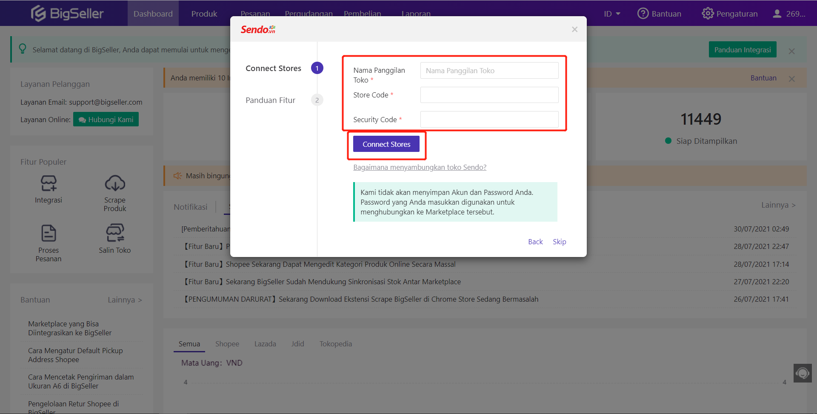This screenshot has height=414, width=817.
Task: Open Cara Mengatur Default Pickup Address article
Action: coord(75,355)
